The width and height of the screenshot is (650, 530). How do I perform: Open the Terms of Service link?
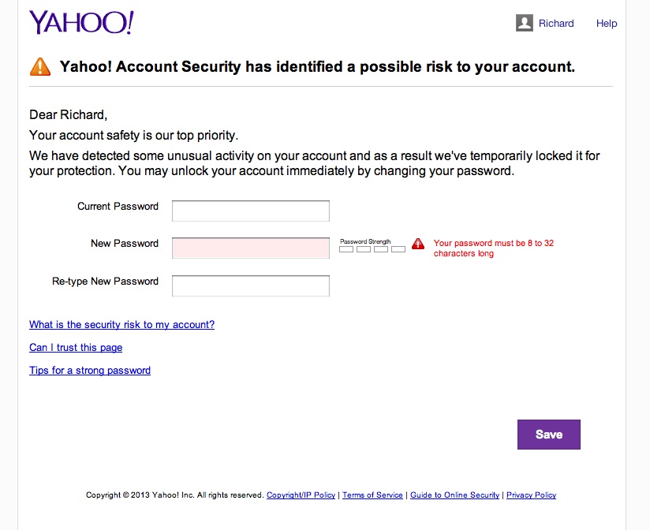tap(372, 495)
